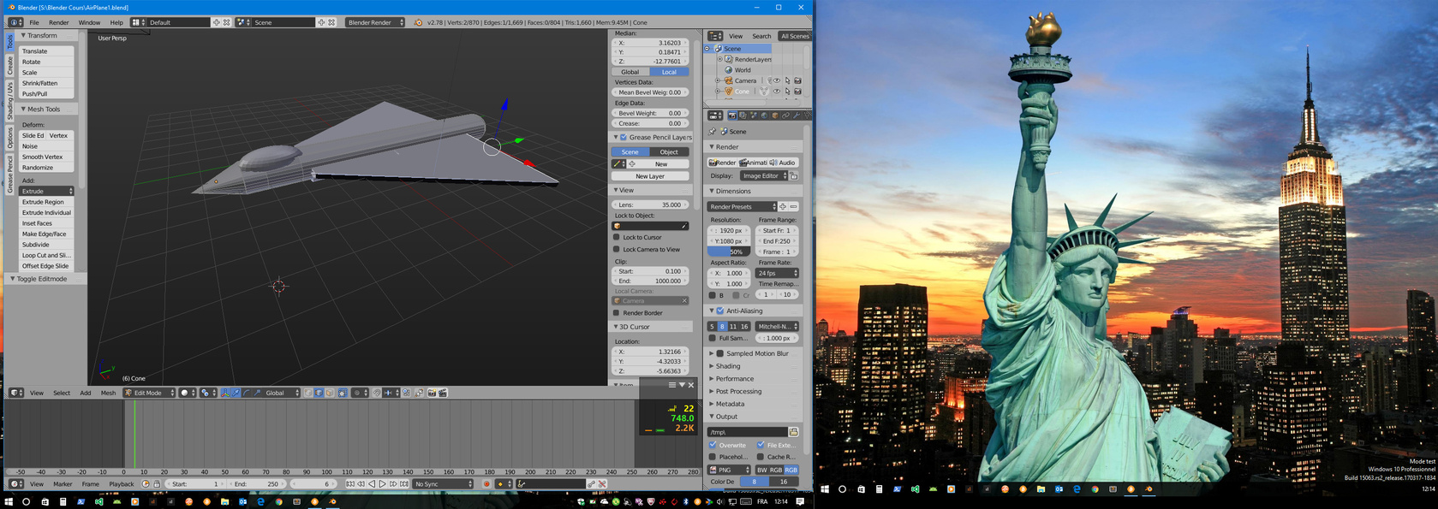Image resolution: width=1438 pixels, height=509 pixels.
Task: Click the New Layer button
Action: pos(650,176)
